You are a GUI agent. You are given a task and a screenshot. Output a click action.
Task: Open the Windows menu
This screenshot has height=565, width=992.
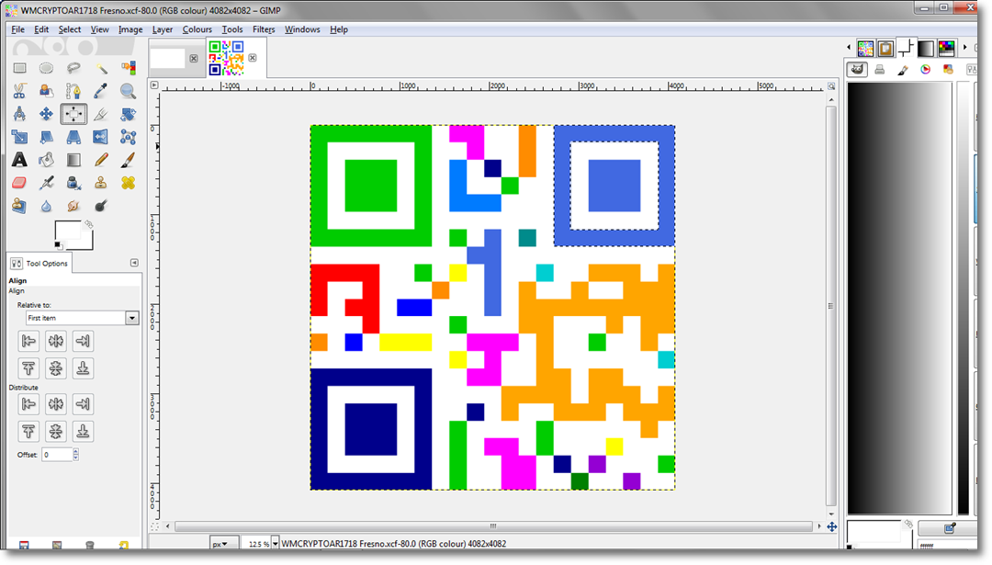tap(302, 29)
